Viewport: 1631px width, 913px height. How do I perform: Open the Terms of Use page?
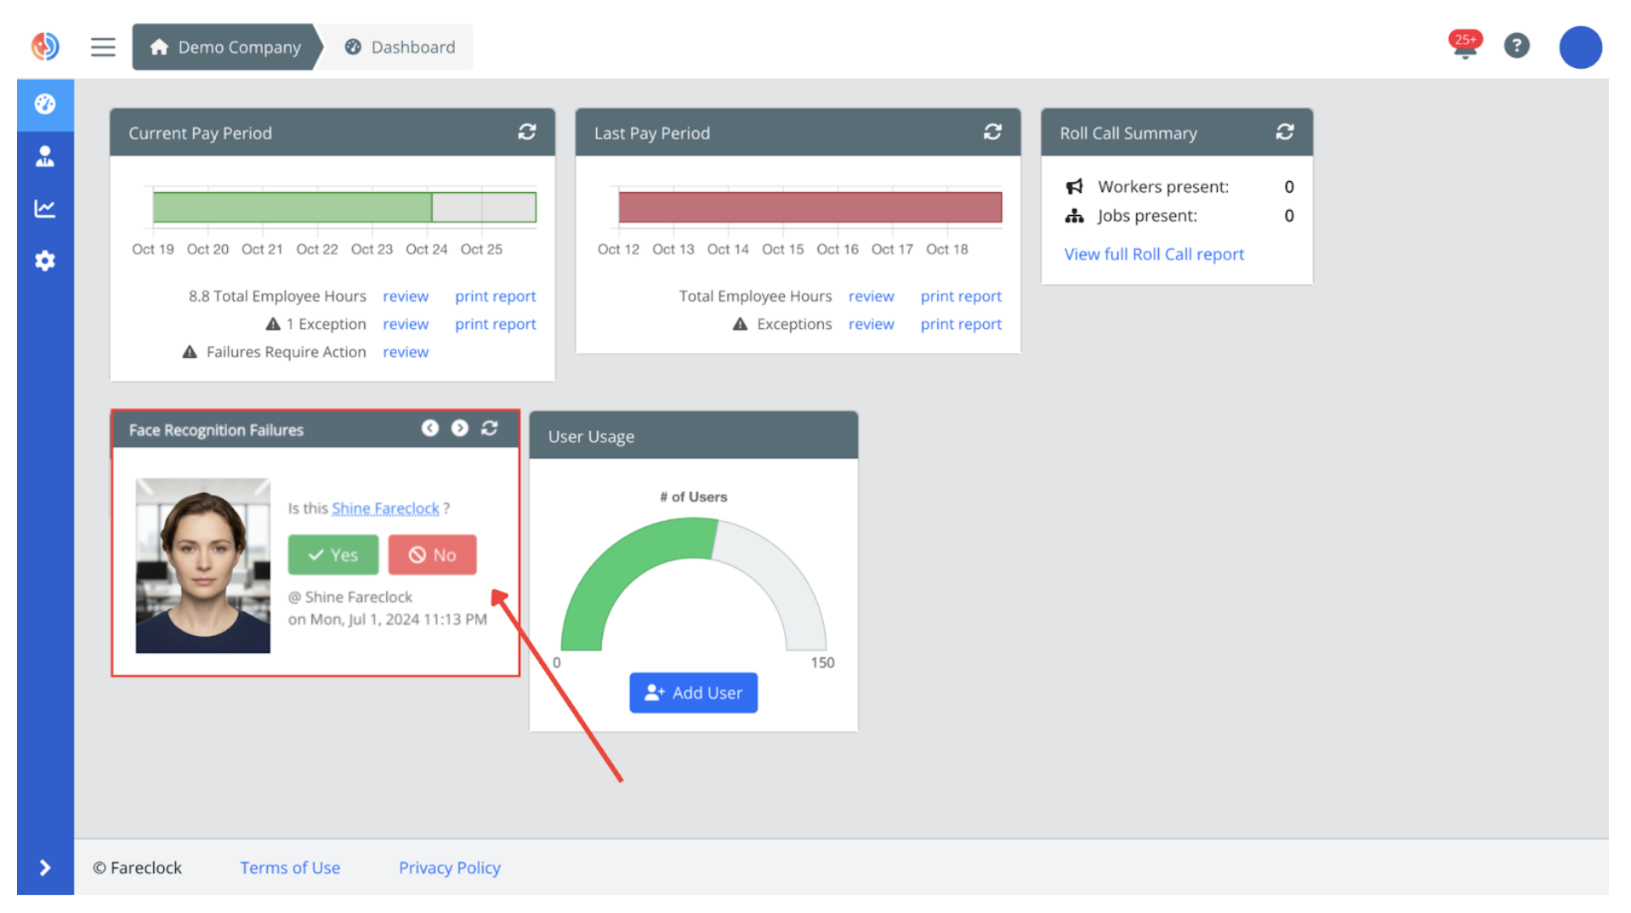click(290, 867)
